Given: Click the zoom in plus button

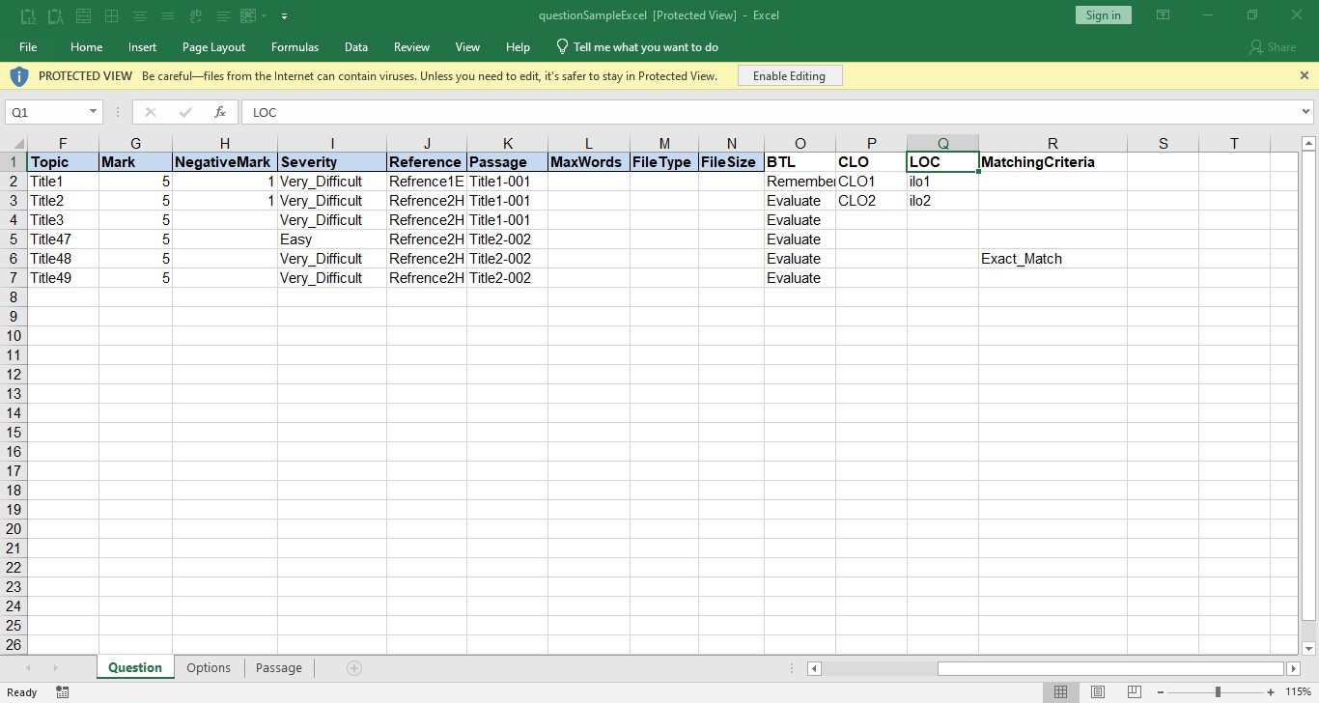Looking at the screenshot, I should point(1272,691).
